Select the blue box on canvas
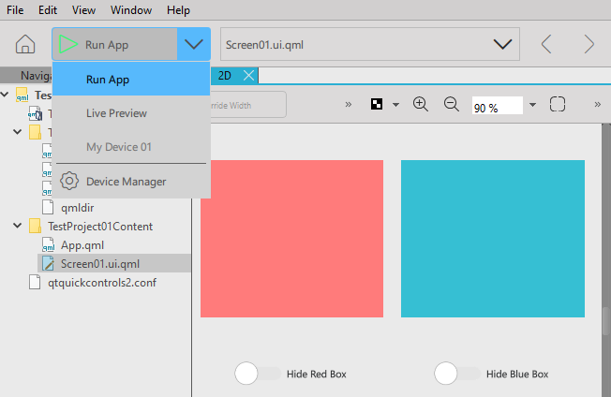 click(x=493, y=238)
